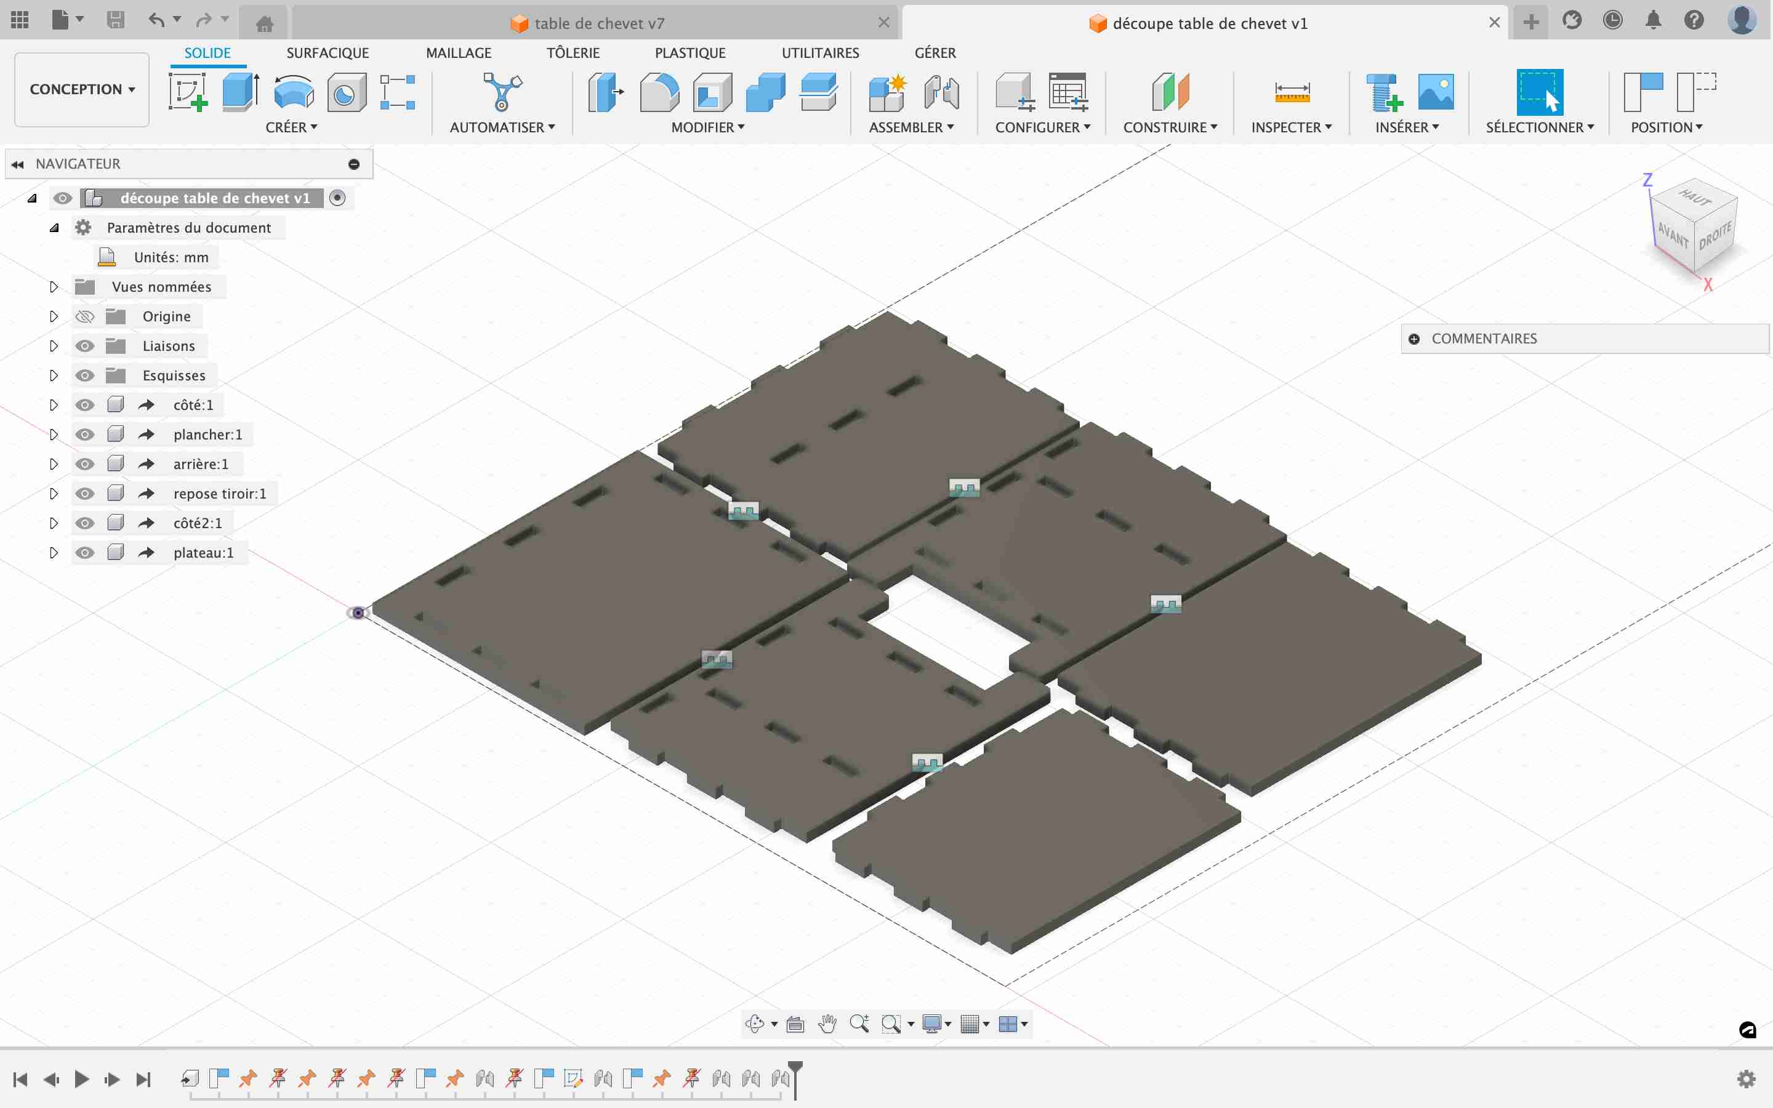Click the Rectangular Pattern tool icon
This screenshot has width=1773, height=1108.
[398, 92]
